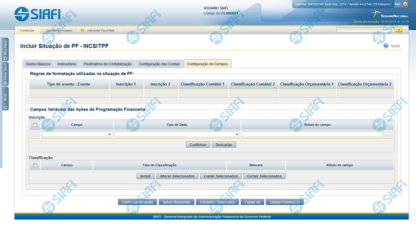
Task: Focus the Rótulo do campo text field
Action: point(312,135)
